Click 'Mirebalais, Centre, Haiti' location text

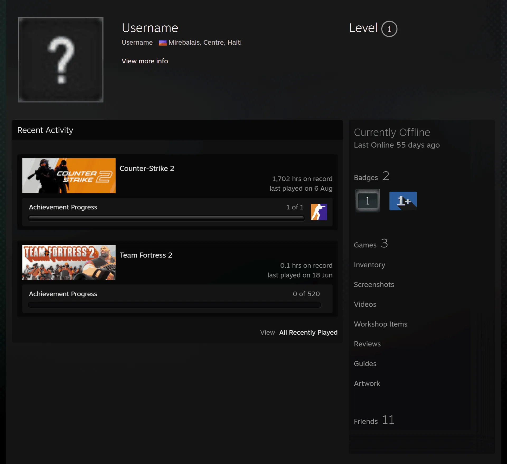pos(205,43)
